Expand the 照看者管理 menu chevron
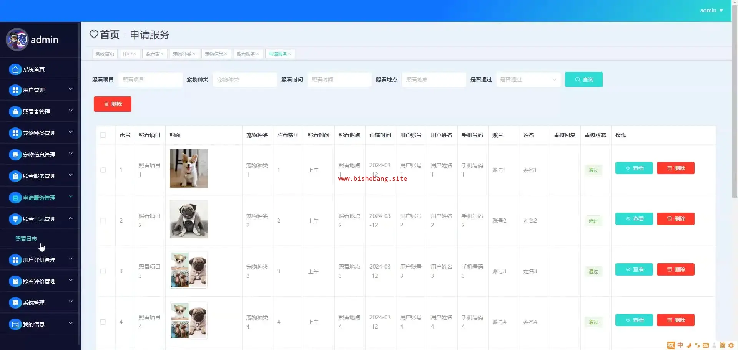Screen dimensions: 738x350 click(x=71, y=111)
